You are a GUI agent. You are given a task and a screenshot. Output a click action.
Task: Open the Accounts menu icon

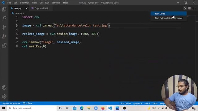point(4,88)
